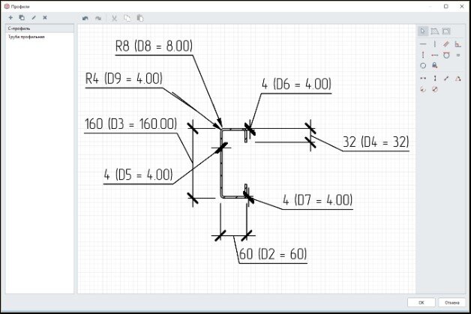Copy selection in the sketch toolbar
The width and height of the screenshot is (471, 314).
coord(127,18)
